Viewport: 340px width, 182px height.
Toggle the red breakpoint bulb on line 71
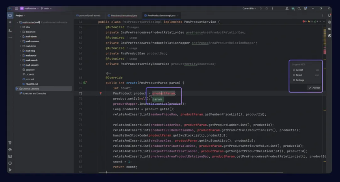pyautogui.click(x=101, y=93)
